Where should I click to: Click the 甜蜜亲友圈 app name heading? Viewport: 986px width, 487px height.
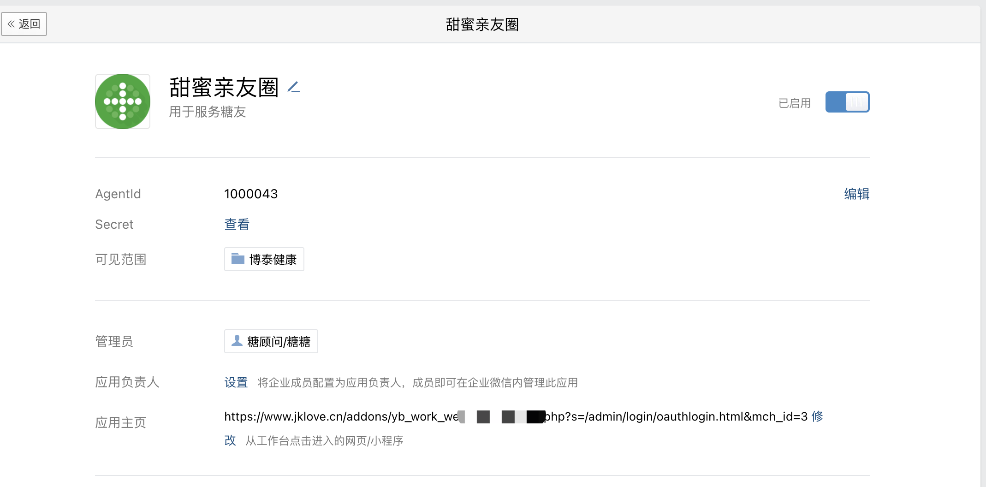click(x=224, y=87)
